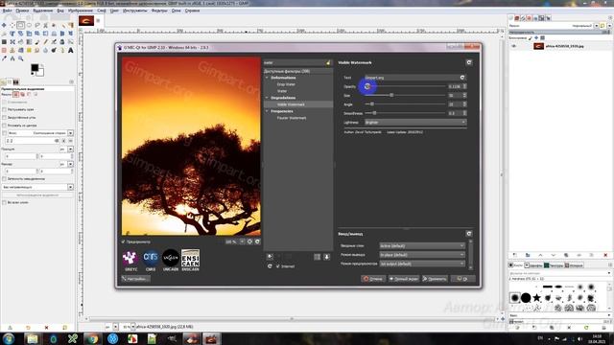The width and height of the screenshot is (614, 345).
Task: Enable the 'Фикс' checkbox
Action: pos(4,133)
